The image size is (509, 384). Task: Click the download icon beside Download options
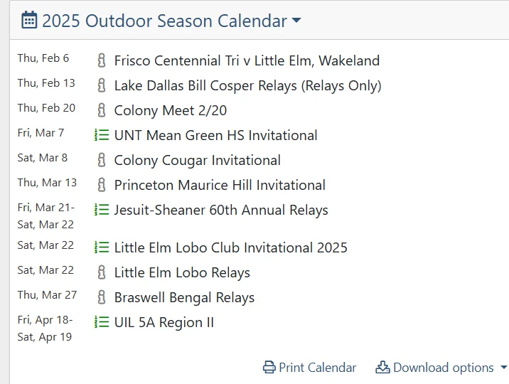pyautogui.click(x=382, y=368)
